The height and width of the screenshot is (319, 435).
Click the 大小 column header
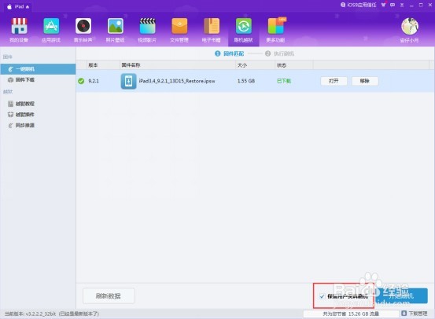[242, 65]
